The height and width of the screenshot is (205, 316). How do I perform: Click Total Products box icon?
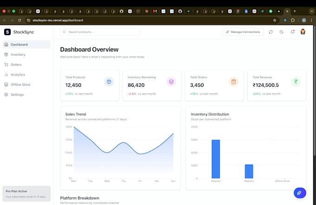(x=109, y=82)
